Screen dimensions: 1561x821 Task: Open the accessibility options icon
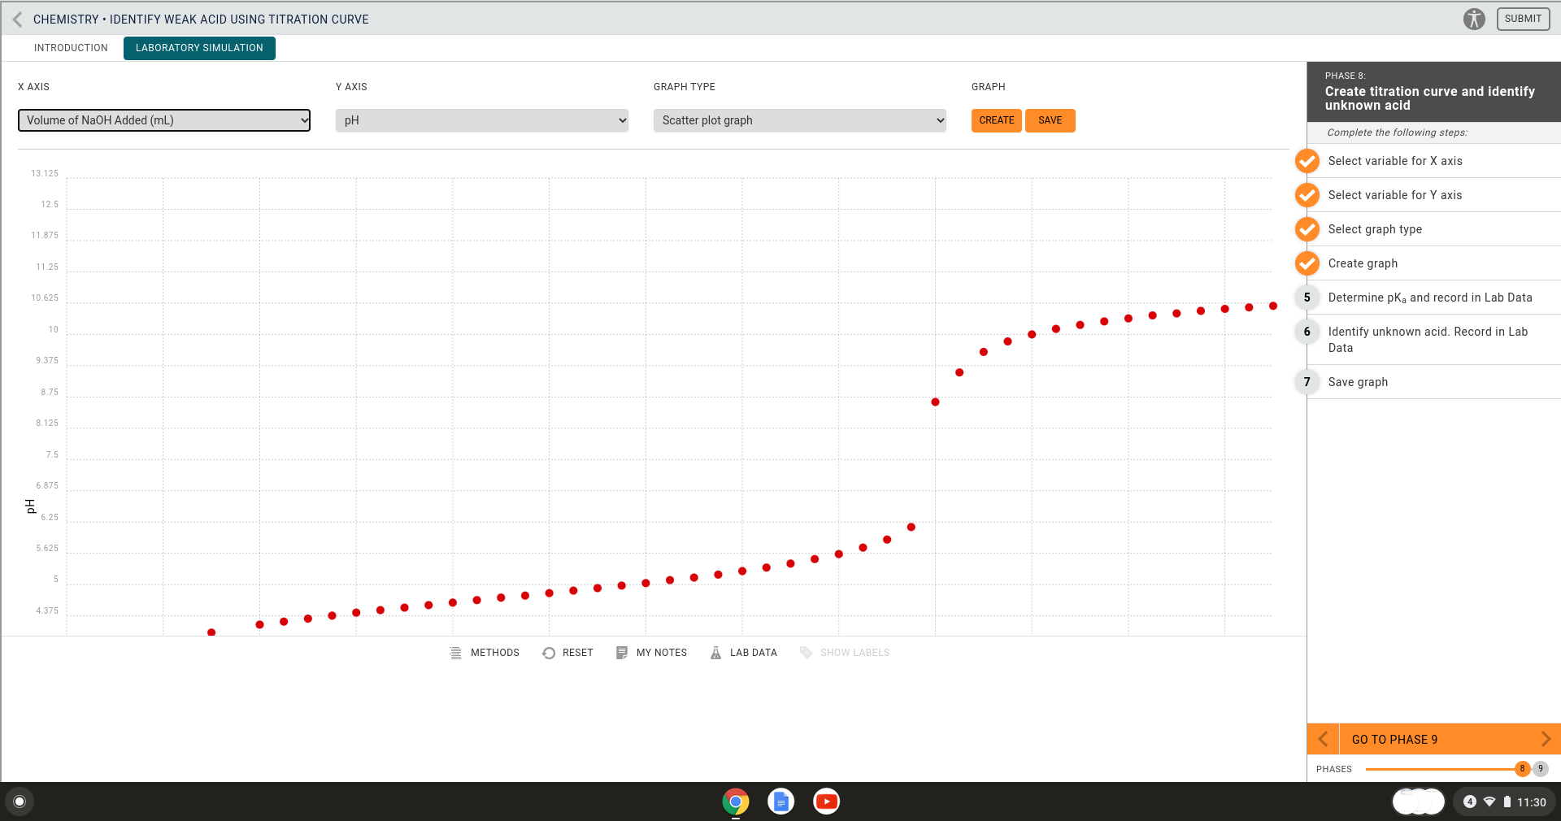1474,19
